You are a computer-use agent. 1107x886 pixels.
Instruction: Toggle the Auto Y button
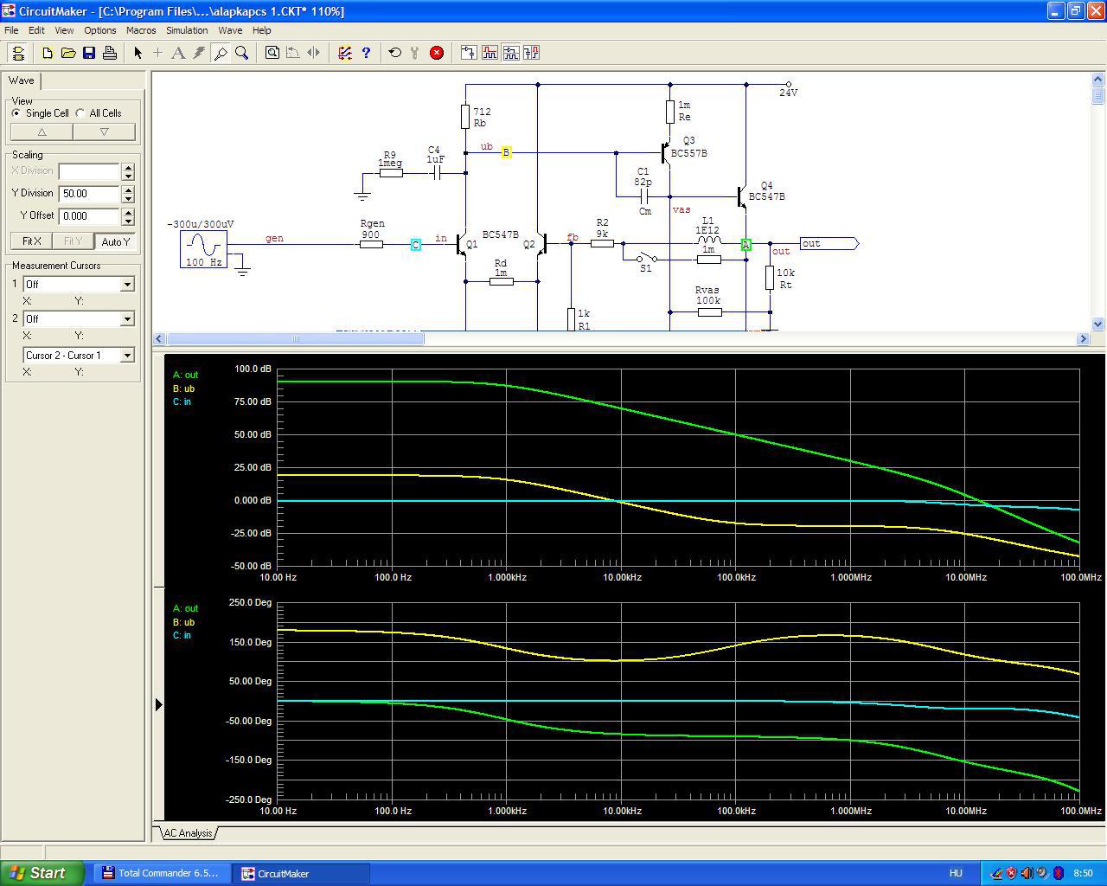(115, 241)
